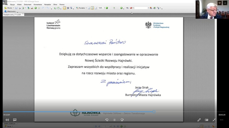Click the video progress bar handle
Image resolution: width=229 pixels, height=128 pixels.
point(154,112)
